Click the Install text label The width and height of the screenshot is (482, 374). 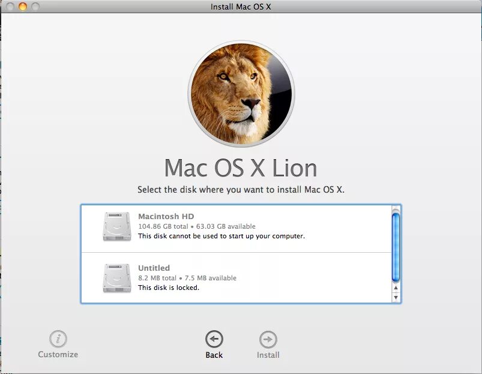point(268,355)
